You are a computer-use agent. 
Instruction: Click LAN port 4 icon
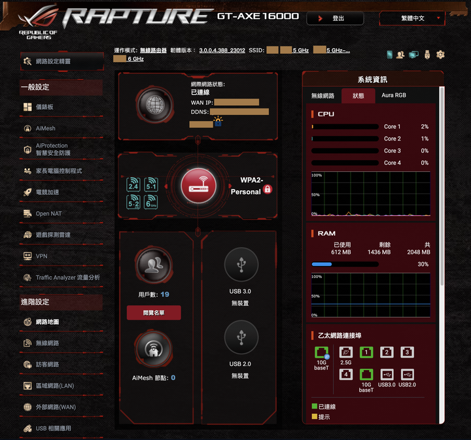pyautogui.click(x=346, y=374)
